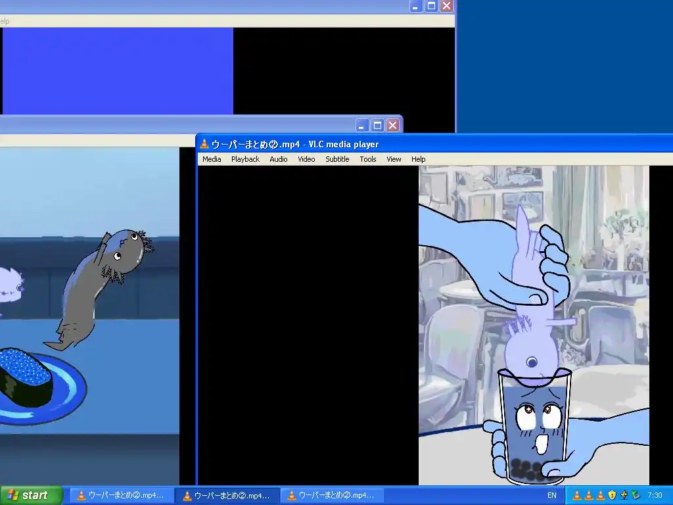Click the front VLC window title bar text

(295, 144)
